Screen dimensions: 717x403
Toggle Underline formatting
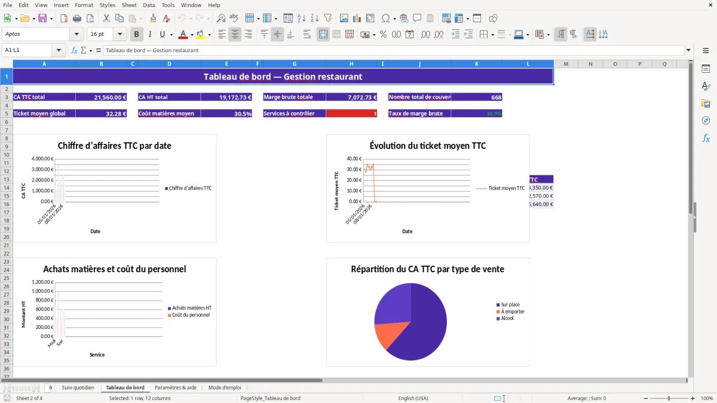tap(163, 35)
